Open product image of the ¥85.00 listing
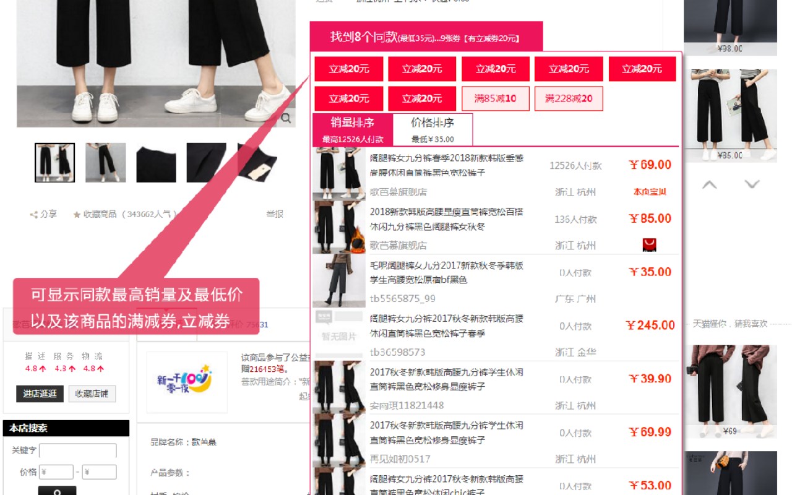Screen dimensions: 792x495 [339, 227]
